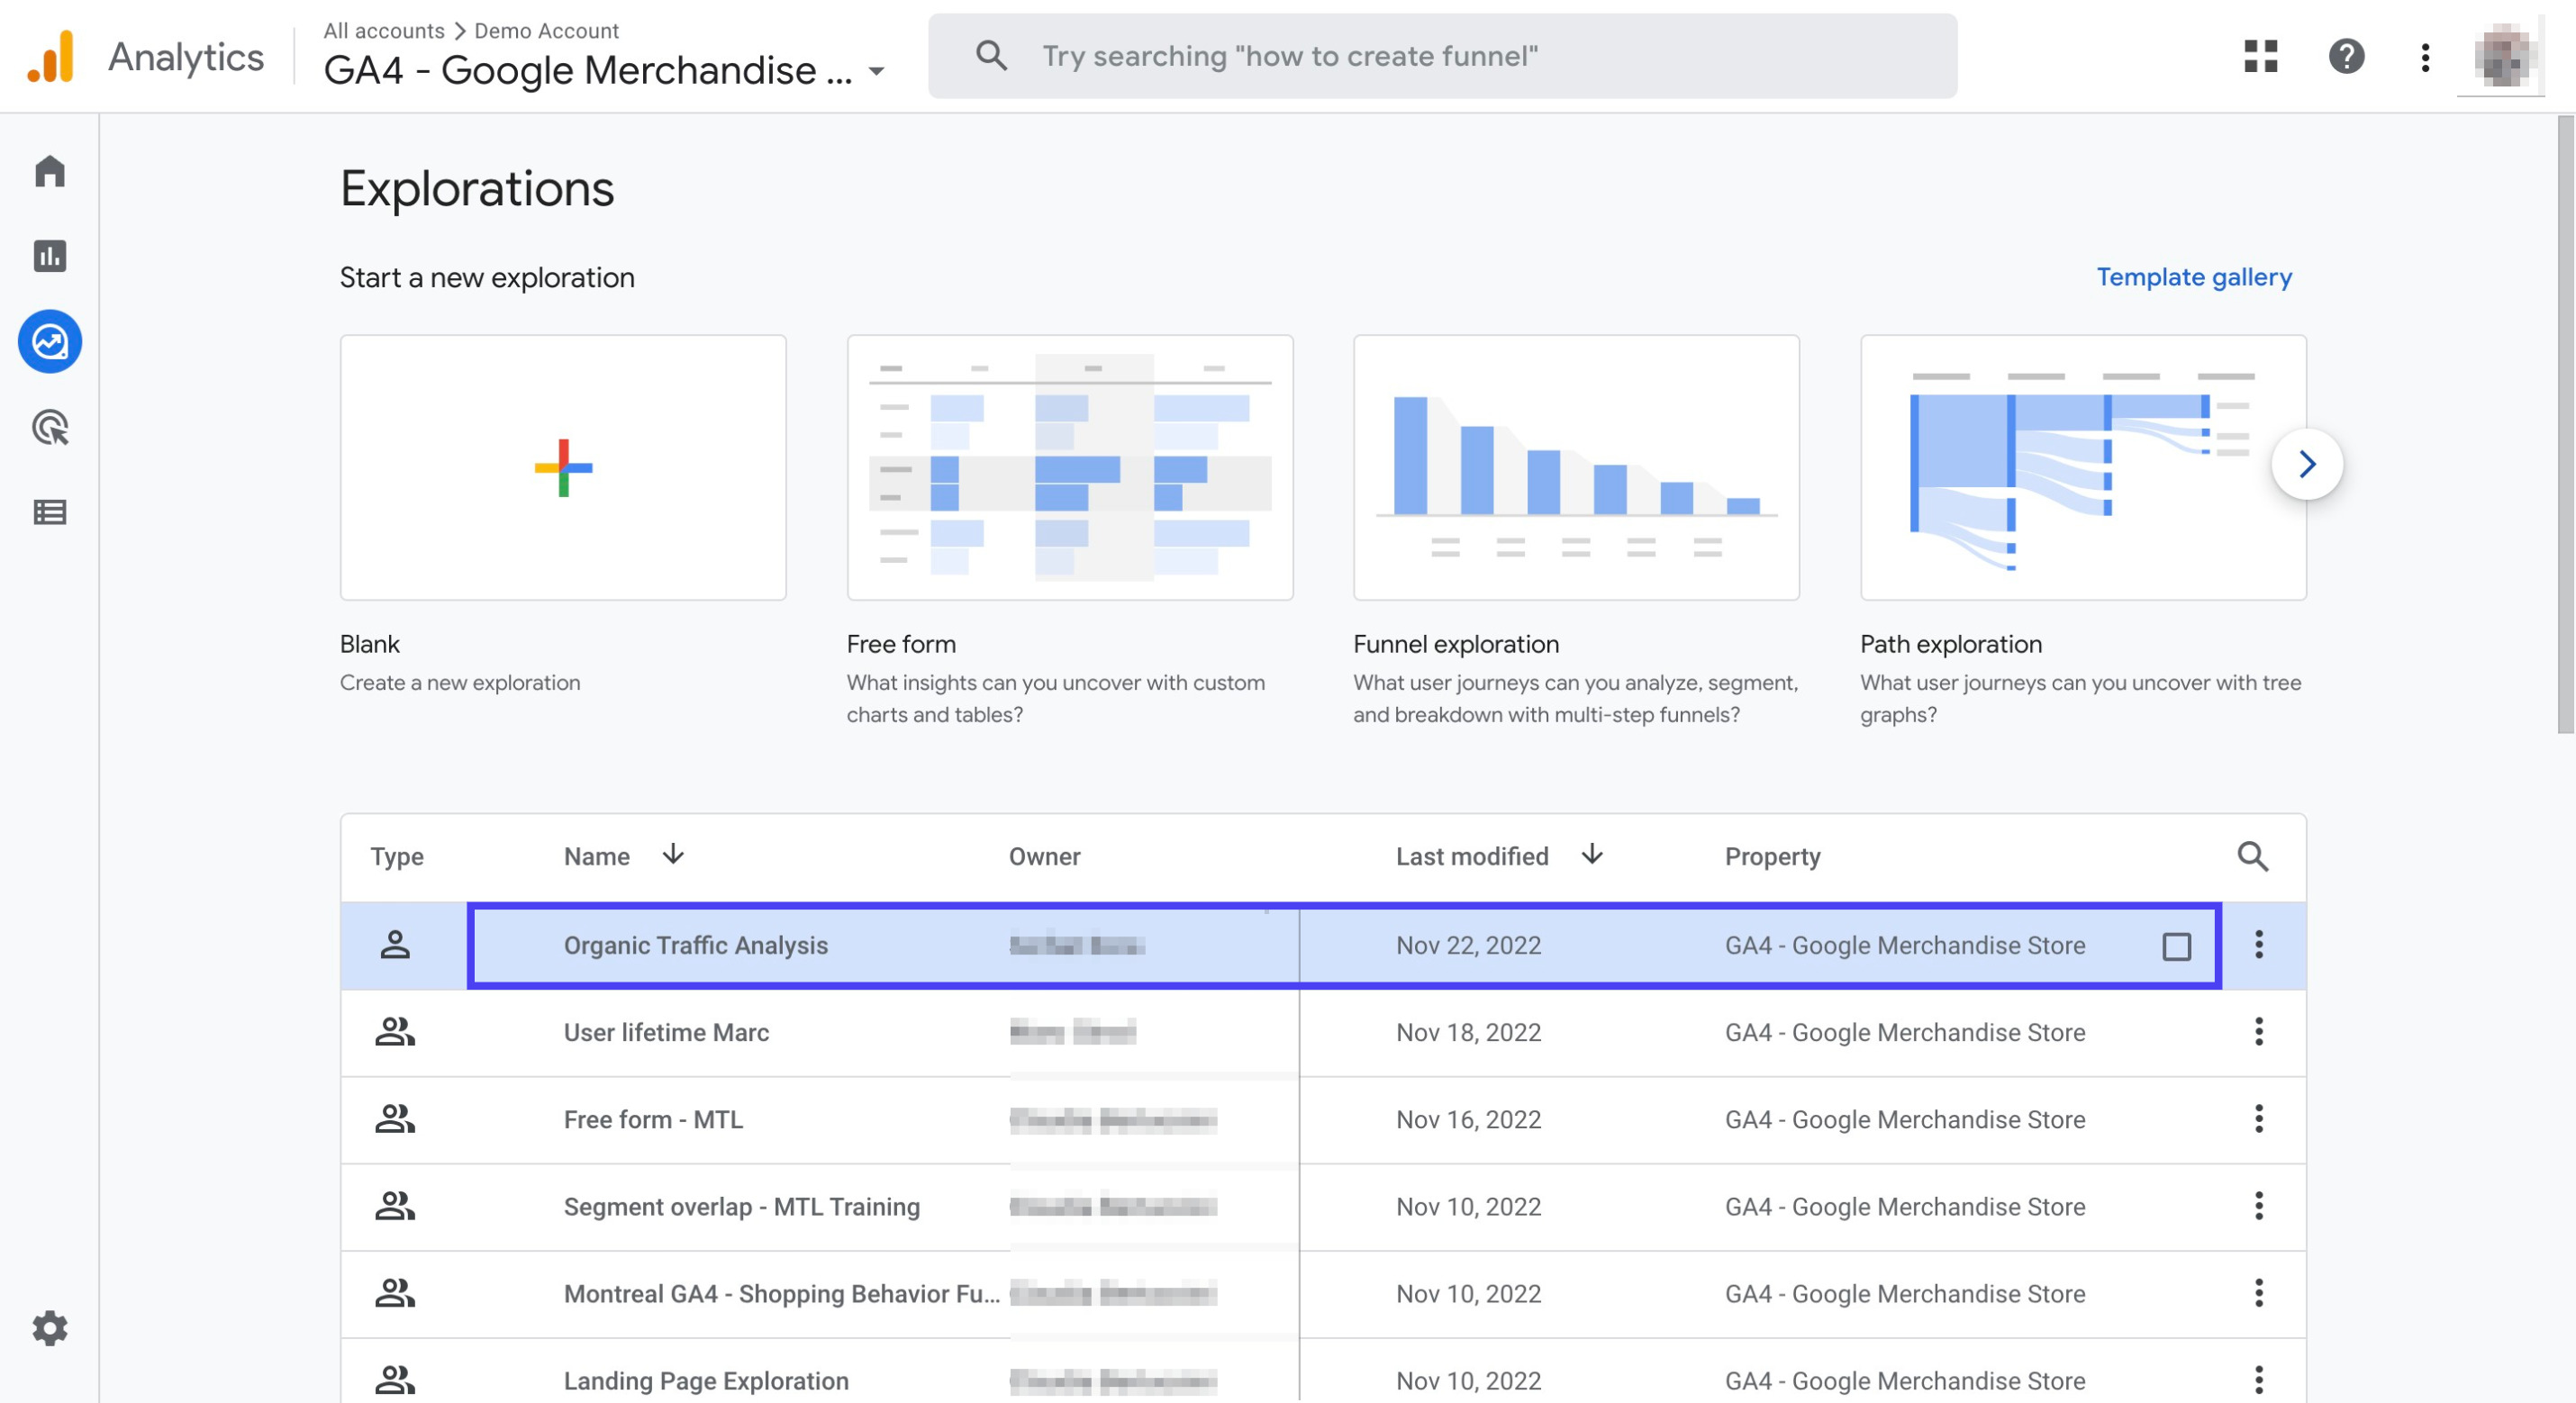Click the next arrow to see more templates
Image resolution: width=2576 pixels, height=1403 pixels.
(2307, 463)
